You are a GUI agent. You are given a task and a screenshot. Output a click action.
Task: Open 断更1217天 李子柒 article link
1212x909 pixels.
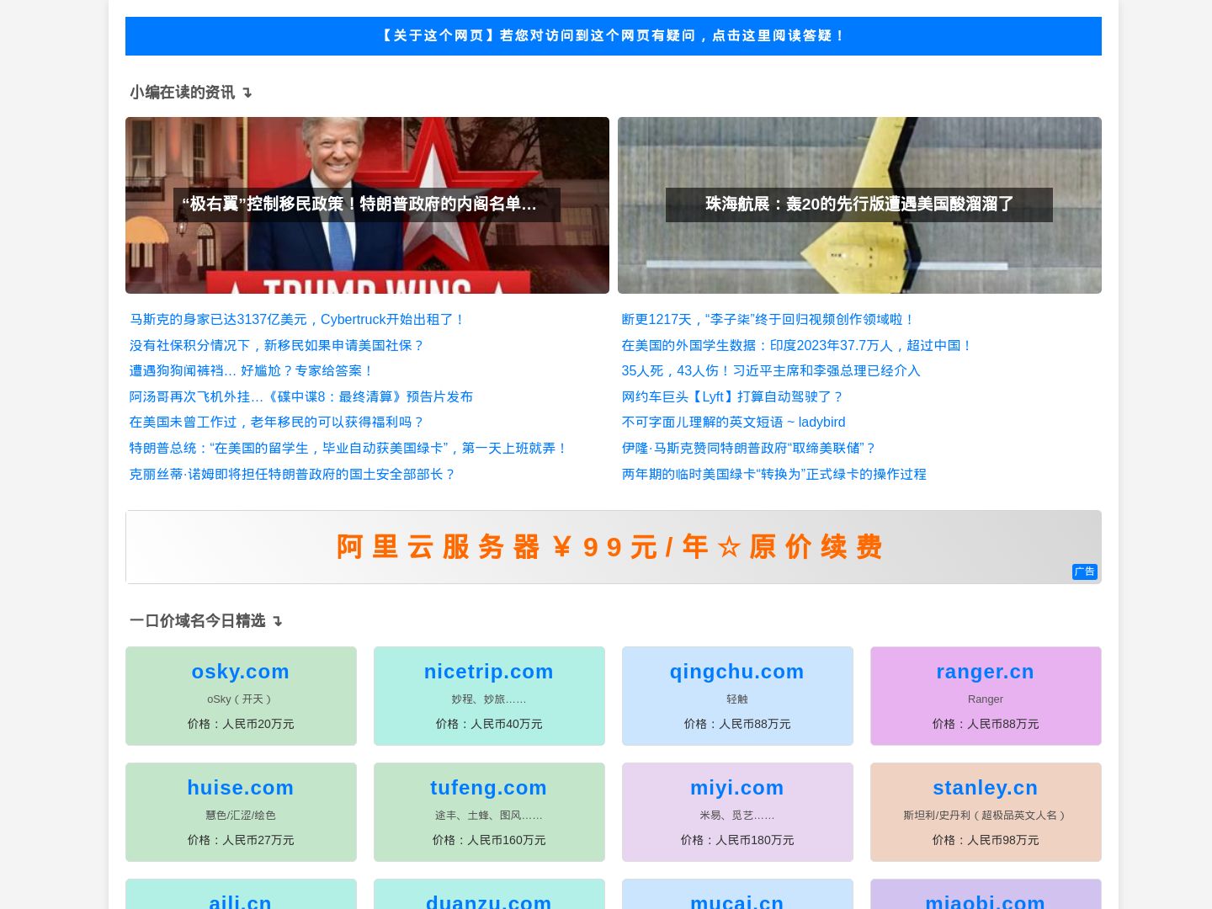768,320
